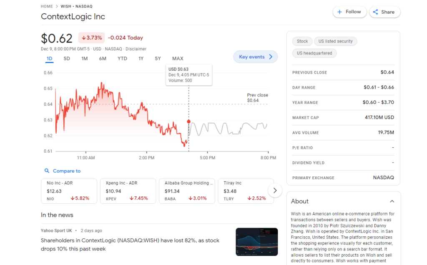427x265 pixels.
Task: Open the Alibaba Group Holding comparison card
Action: pos(187,191)
